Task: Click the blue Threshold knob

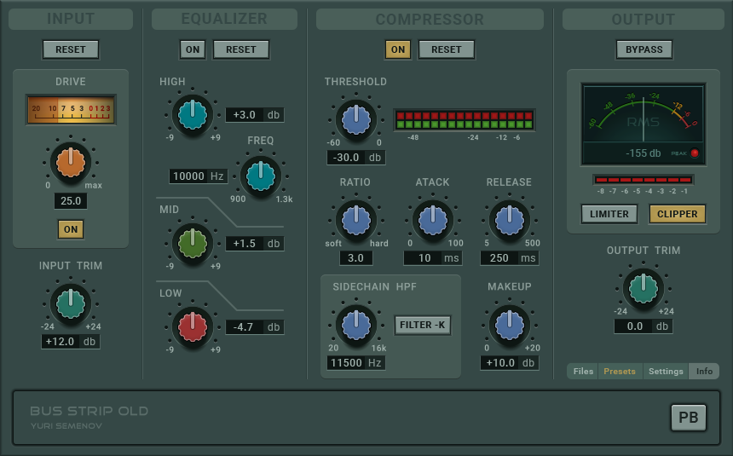Action: coord(356,120)
